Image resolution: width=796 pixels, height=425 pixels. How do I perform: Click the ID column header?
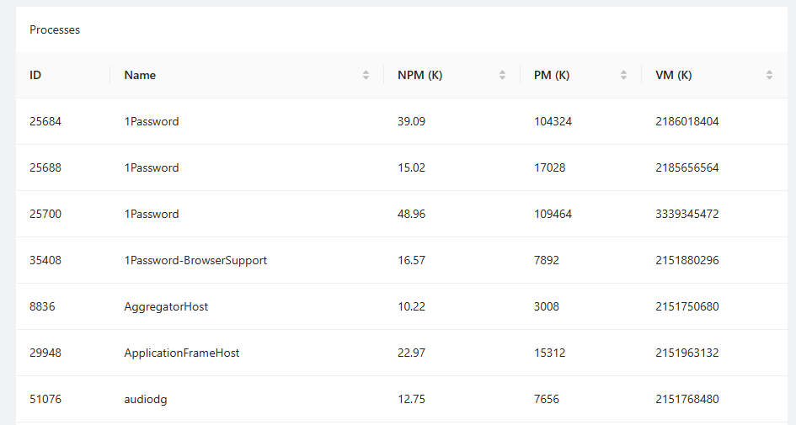coord(35,75)
